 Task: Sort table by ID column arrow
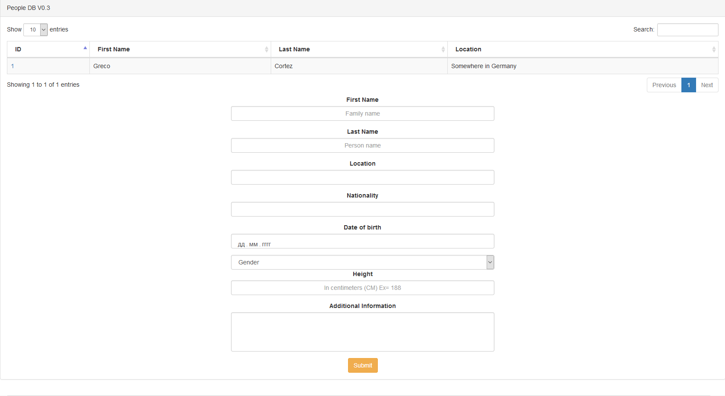(85, 48)
